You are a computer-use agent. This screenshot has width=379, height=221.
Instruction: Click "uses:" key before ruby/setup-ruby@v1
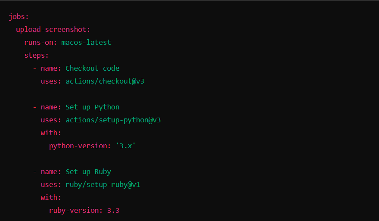(x=51, y=184)
